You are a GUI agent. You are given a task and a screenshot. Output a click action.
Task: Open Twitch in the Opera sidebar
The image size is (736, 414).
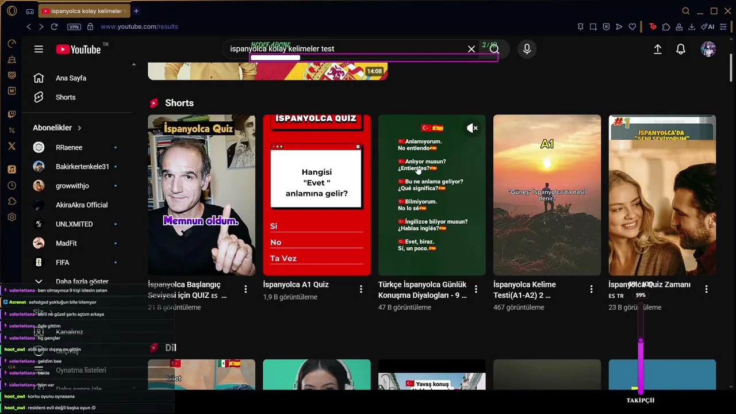tap(11, 114)
